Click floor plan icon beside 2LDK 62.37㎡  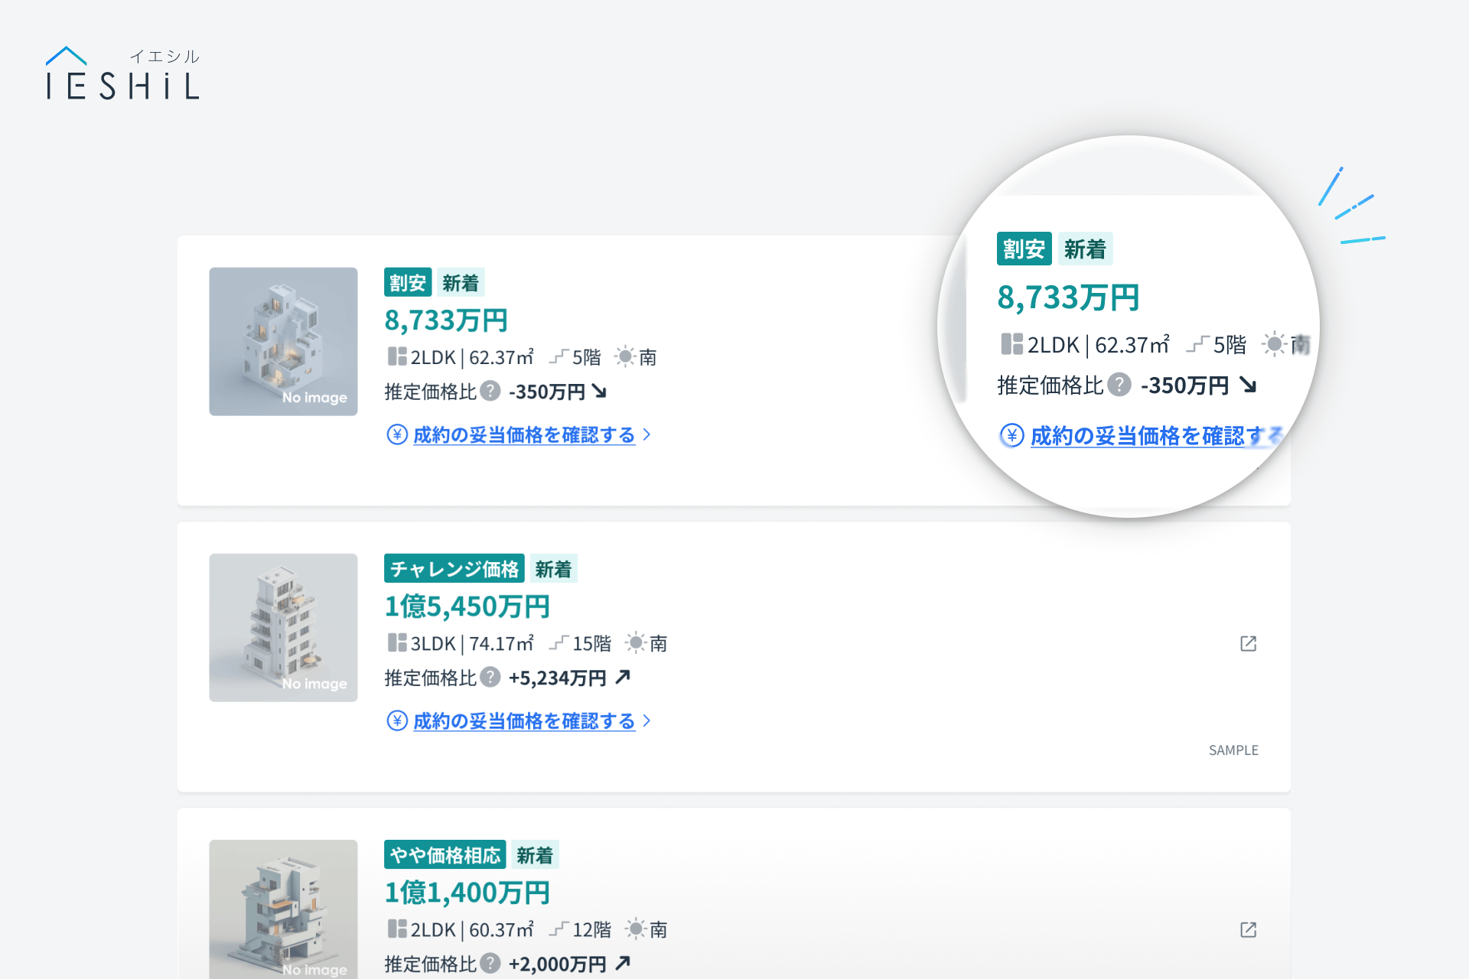pos(396,356)
